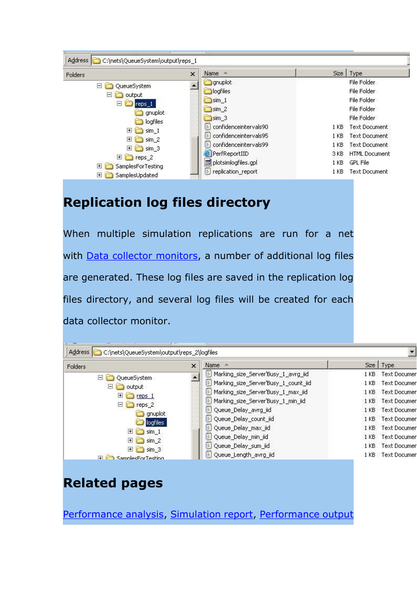
Task: Click the Marking_size_Server'Busy_1_max_iid file icon
Action: coord(209,392)
